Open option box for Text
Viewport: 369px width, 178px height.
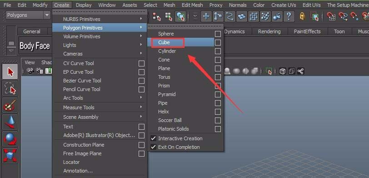click(141, 127)
